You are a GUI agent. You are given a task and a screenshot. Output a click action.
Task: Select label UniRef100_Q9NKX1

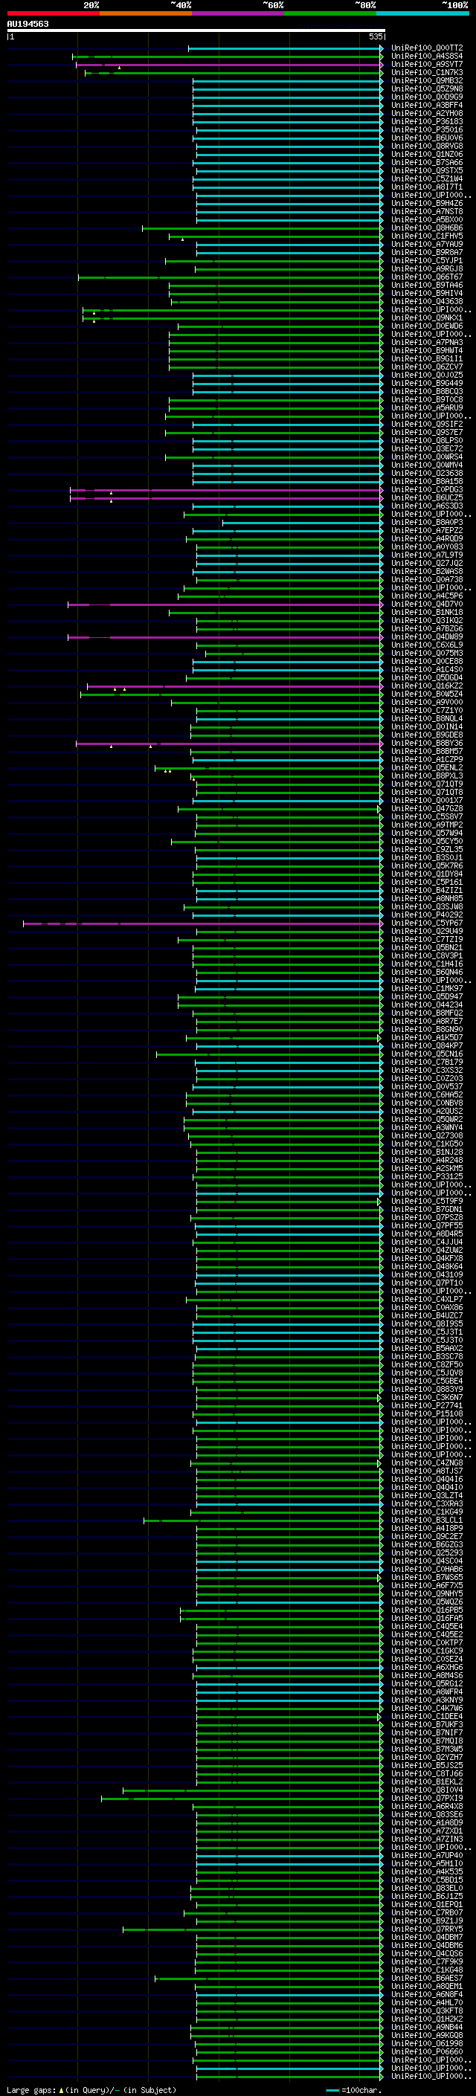[427, 318]
